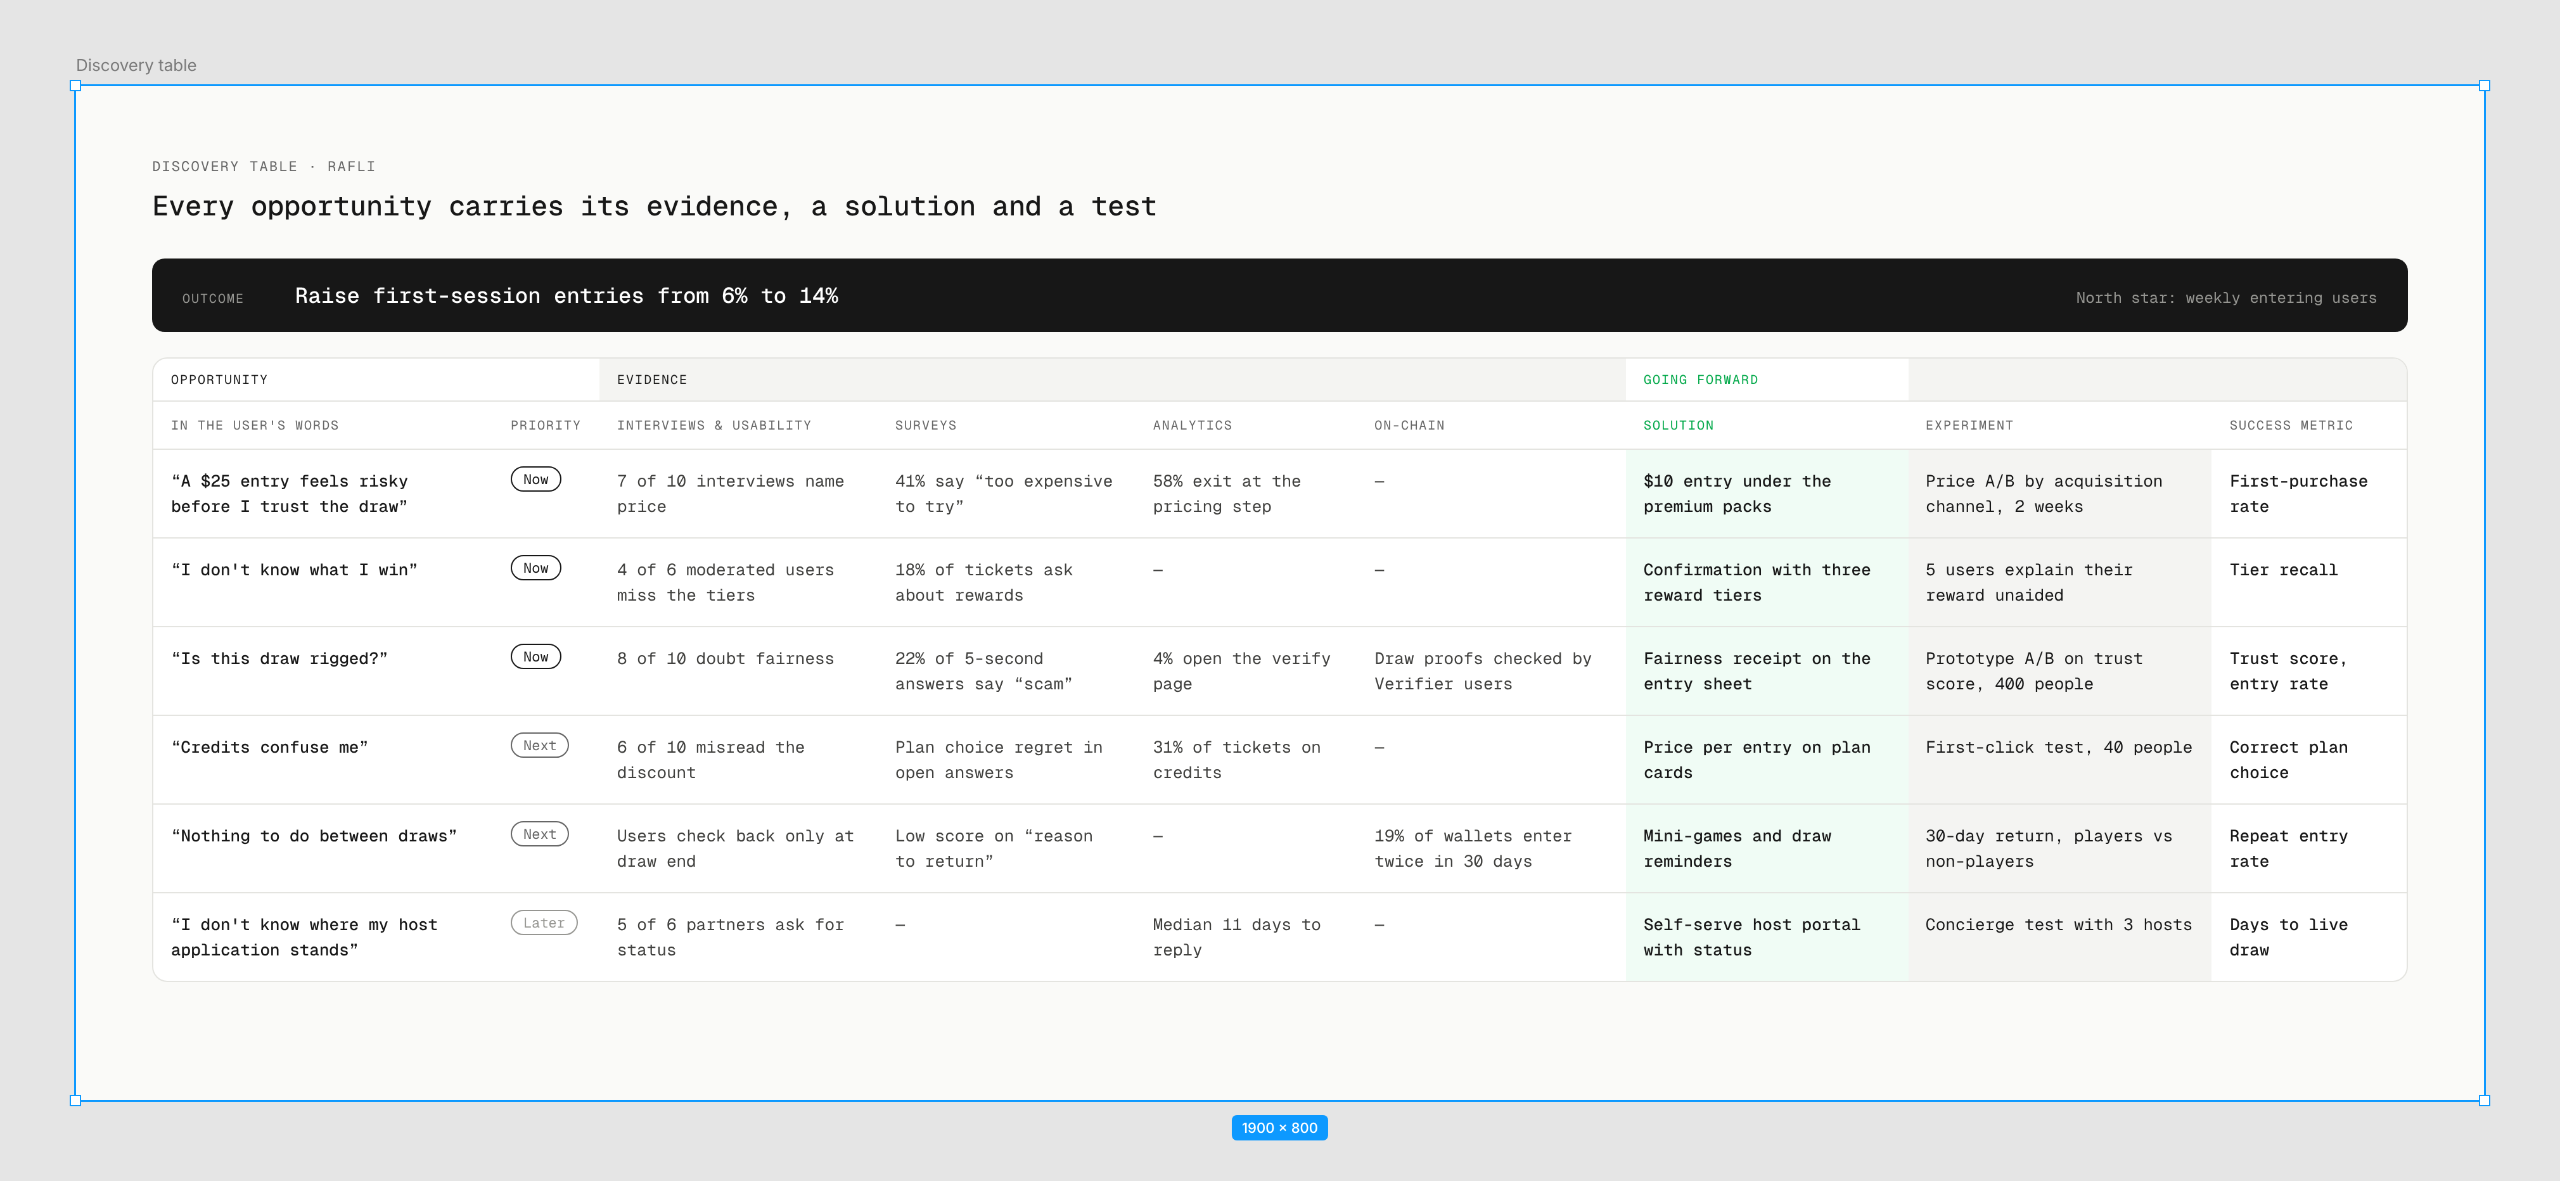Select the OPPORTUNITY group header
2560x1181 pixels.
pyautogui.click(x=220, y=380)
